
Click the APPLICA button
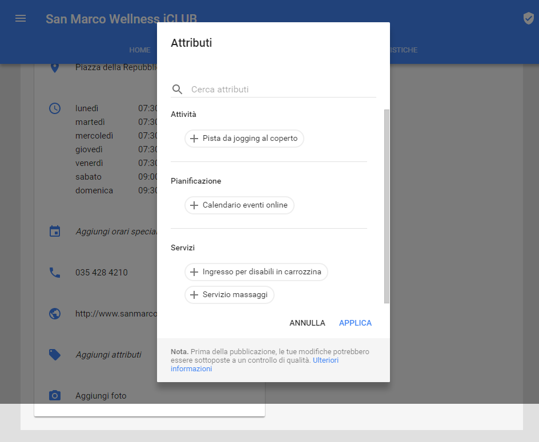[355, 323]
